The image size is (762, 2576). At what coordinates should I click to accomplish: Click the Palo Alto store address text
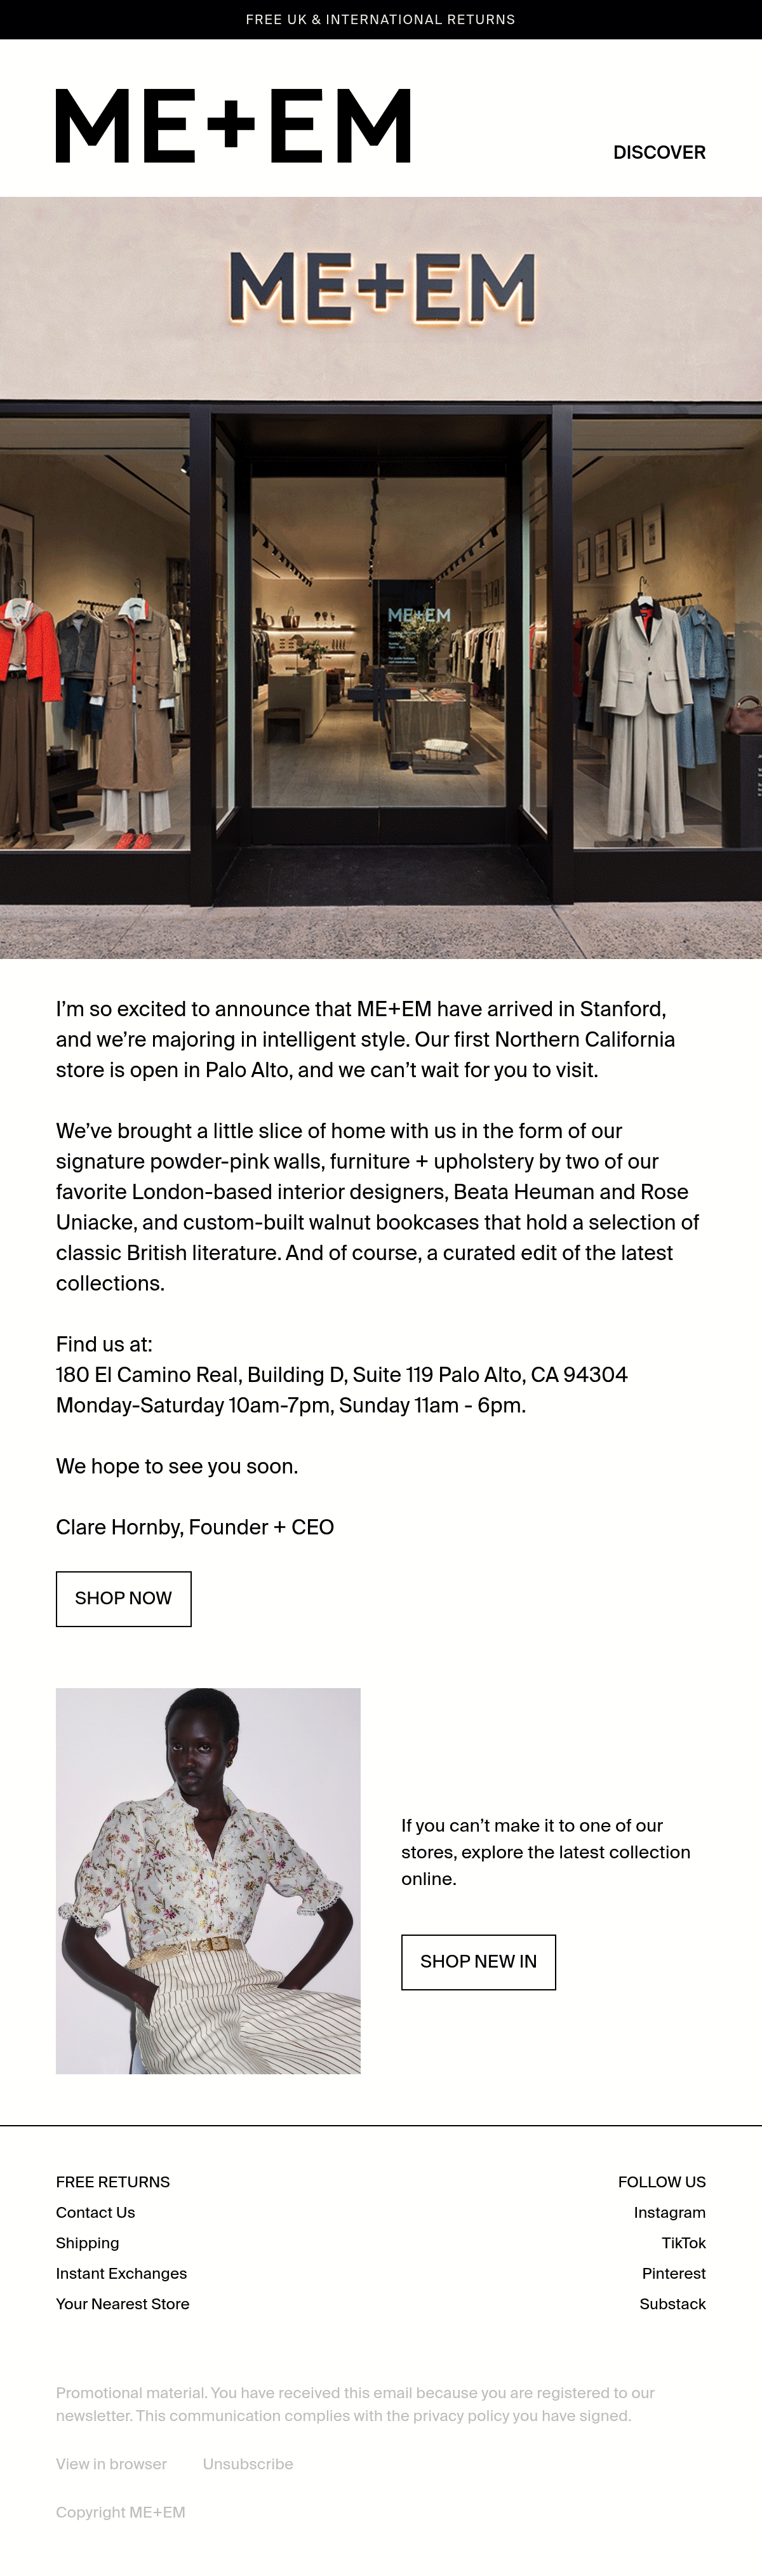(x=342, y=1374)
